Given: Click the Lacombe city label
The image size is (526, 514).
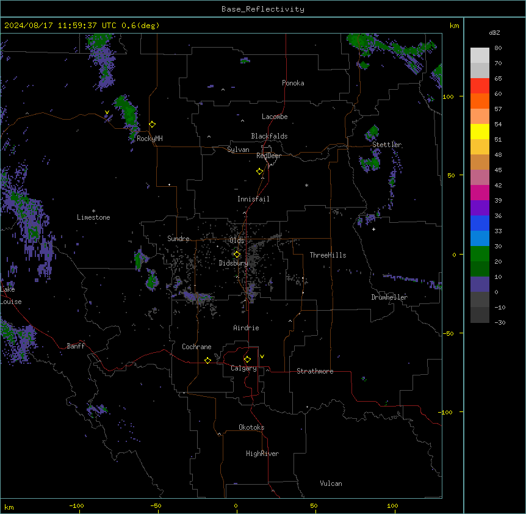Looking at the screenshot, I should point(275,117).
